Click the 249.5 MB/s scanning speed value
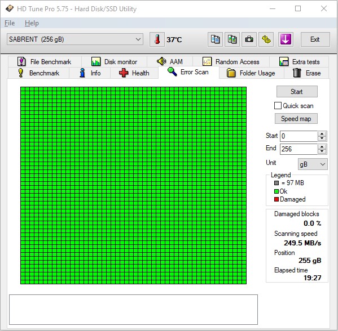Image resolution: width=338 pixels, height=331 pixels. 302,243
